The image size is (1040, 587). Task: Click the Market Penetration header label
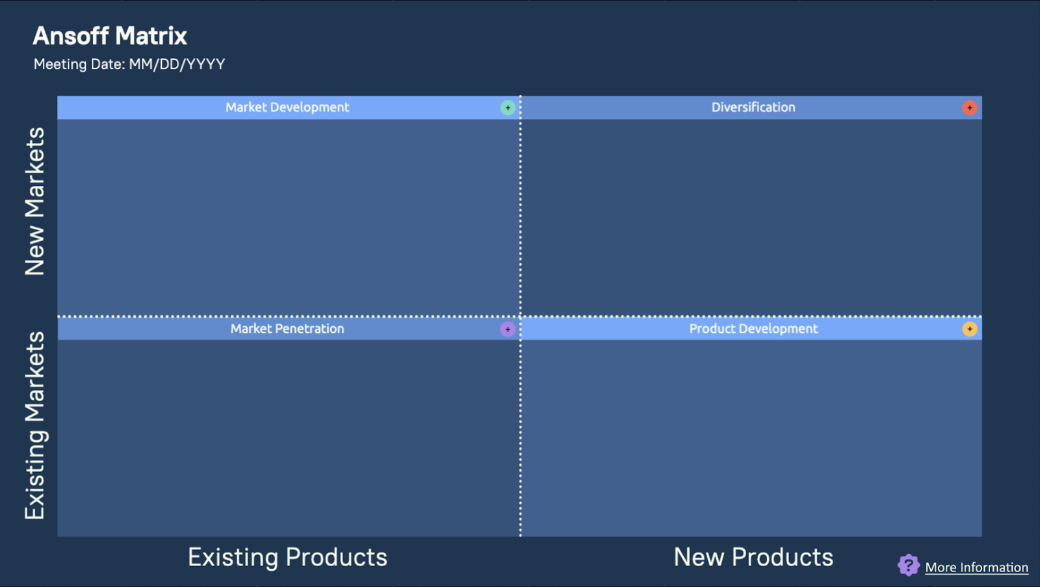287,329
